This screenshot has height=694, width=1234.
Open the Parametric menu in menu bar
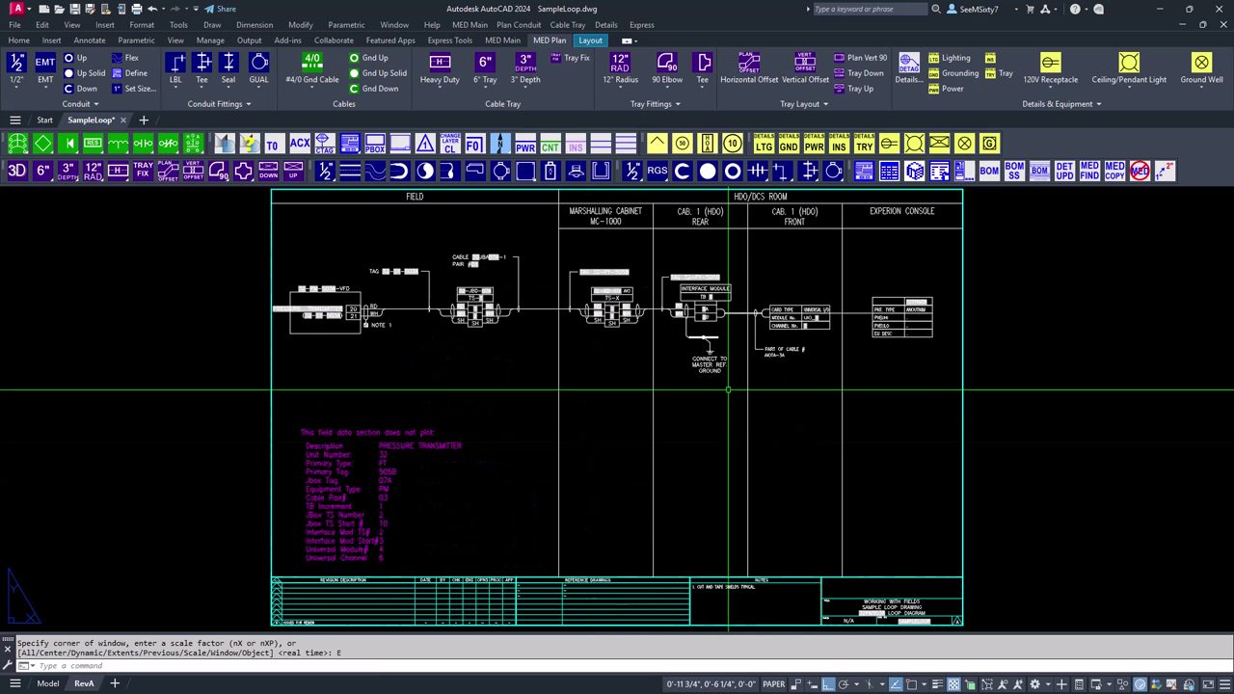point(346,25)
